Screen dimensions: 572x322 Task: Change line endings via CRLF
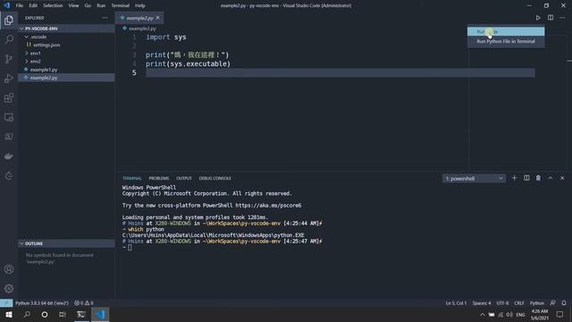point(519,303)
